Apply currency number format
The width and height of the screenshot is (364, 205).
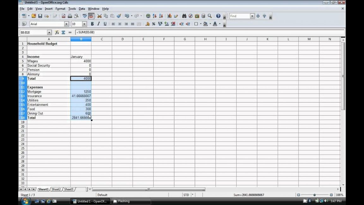(147, 24)
